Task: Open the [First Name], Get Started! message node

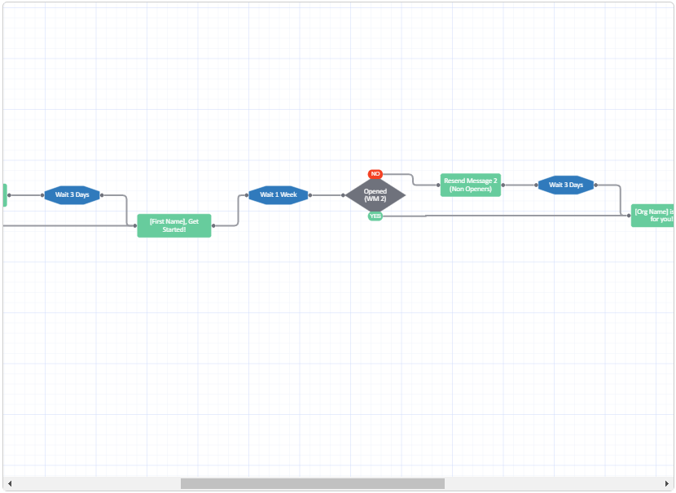Action: point(174,226)
